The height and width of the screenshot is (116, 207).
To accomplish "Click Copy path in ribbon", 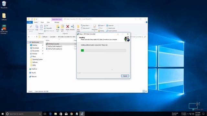I will click(48, 28).
